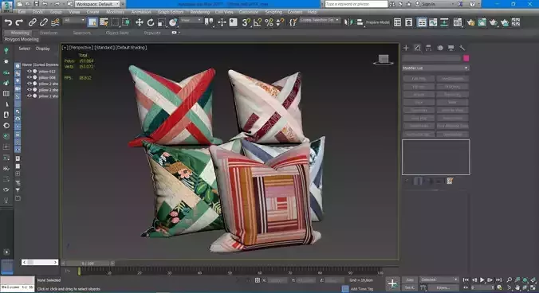
Task: Toggle the Scene Explorer icon
Action: click(x=397, y=22)
